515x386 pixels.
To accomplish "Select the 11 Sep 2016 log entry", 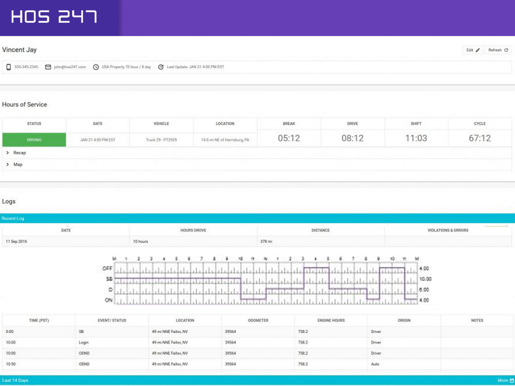I will tap(17, 242).
